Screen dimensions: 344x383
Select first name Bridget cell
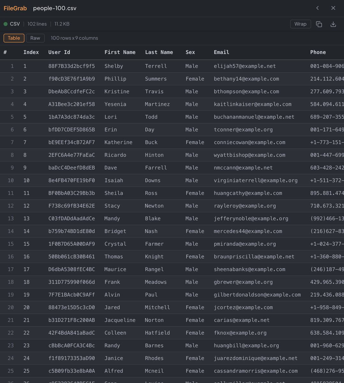tap(115, 231)
